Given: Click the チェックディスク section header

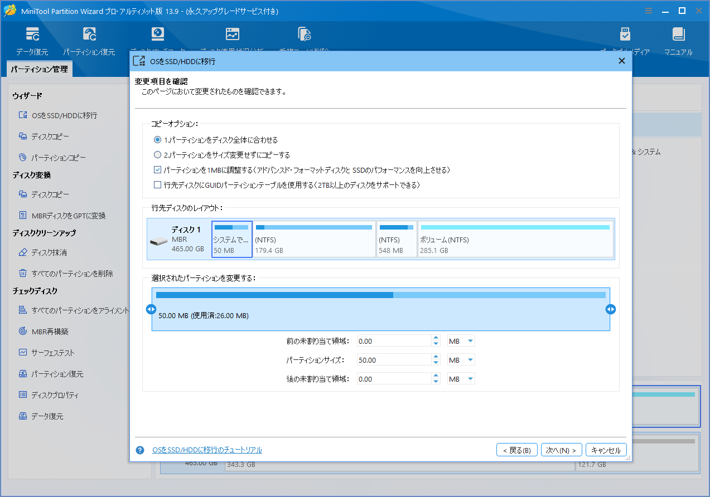Looking at the screenshot, I should click(35, 291).
